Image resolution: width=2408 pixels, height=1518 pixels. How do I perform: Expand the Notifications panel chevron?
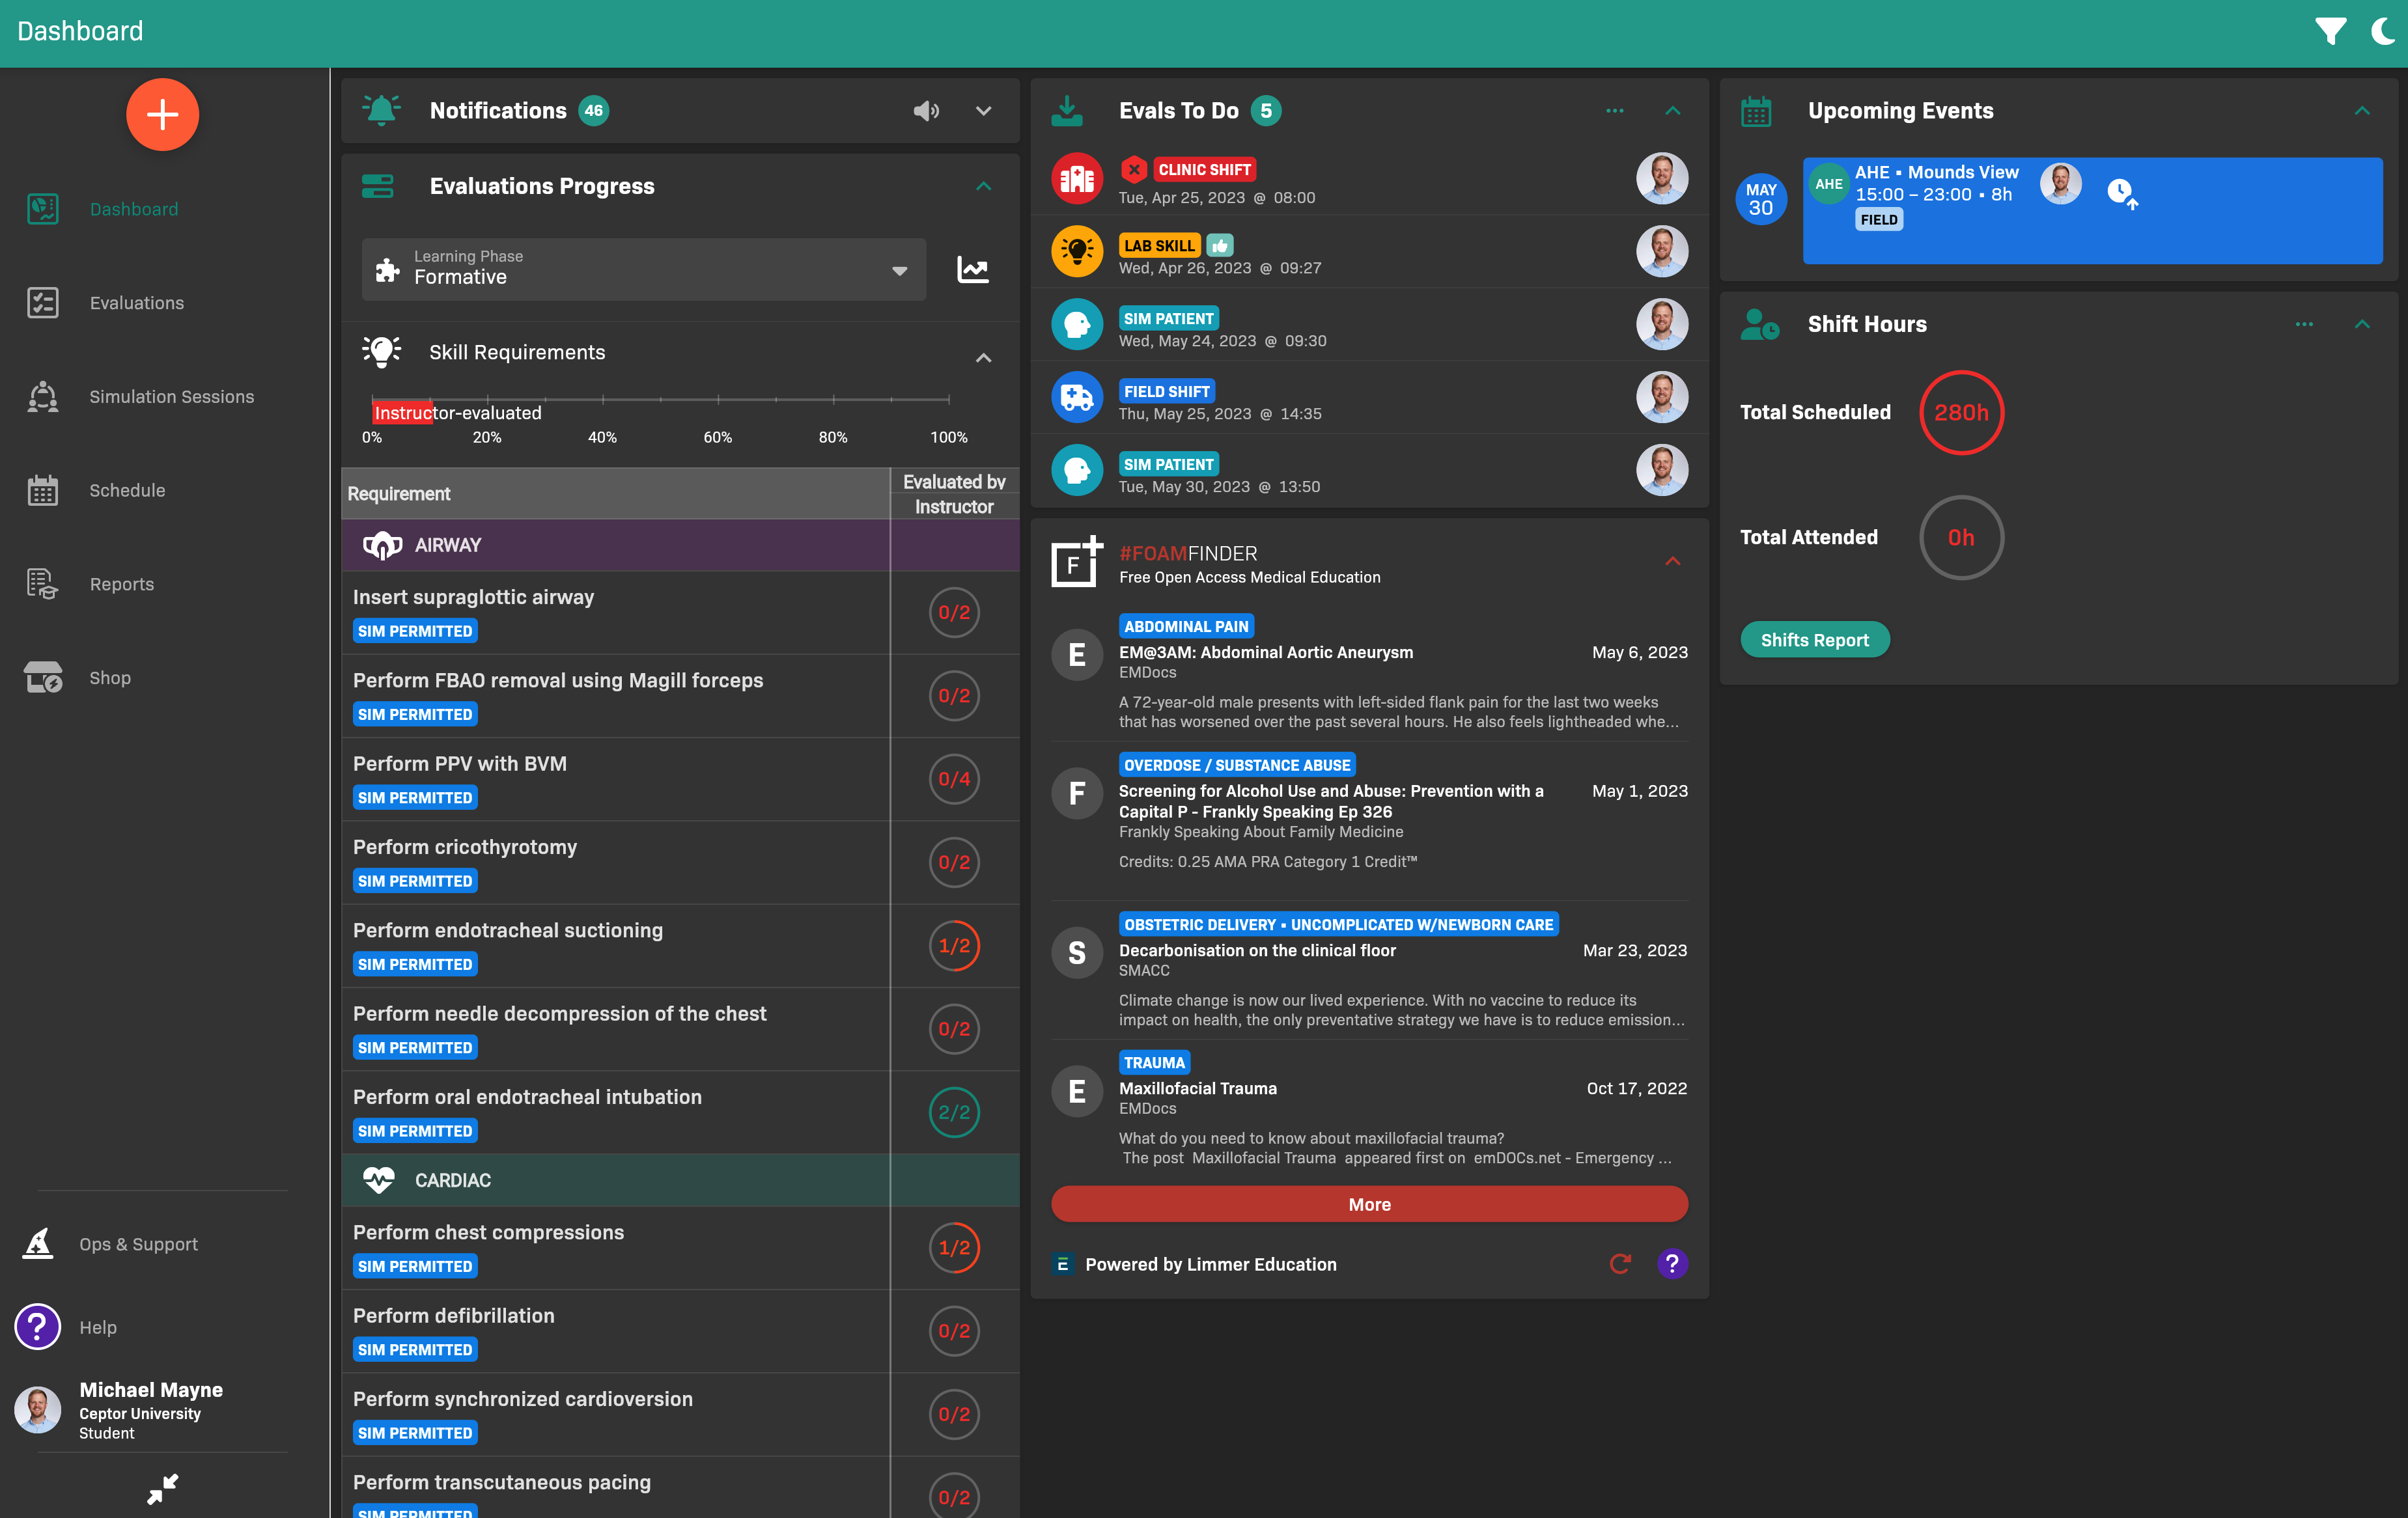point(983,111)
